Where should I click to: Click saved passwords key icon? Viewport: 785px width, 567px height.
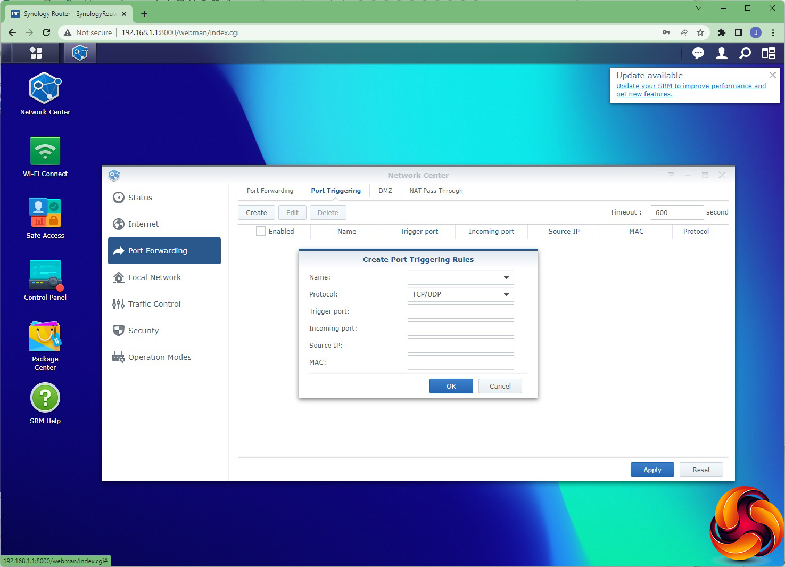(x=666, y=32)
